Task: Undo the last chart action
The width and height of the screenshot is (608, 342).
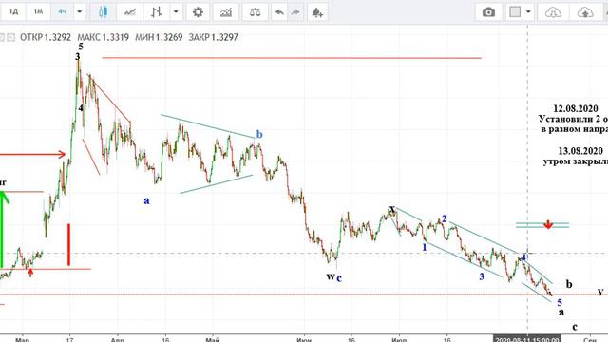Action: point(279,12)
